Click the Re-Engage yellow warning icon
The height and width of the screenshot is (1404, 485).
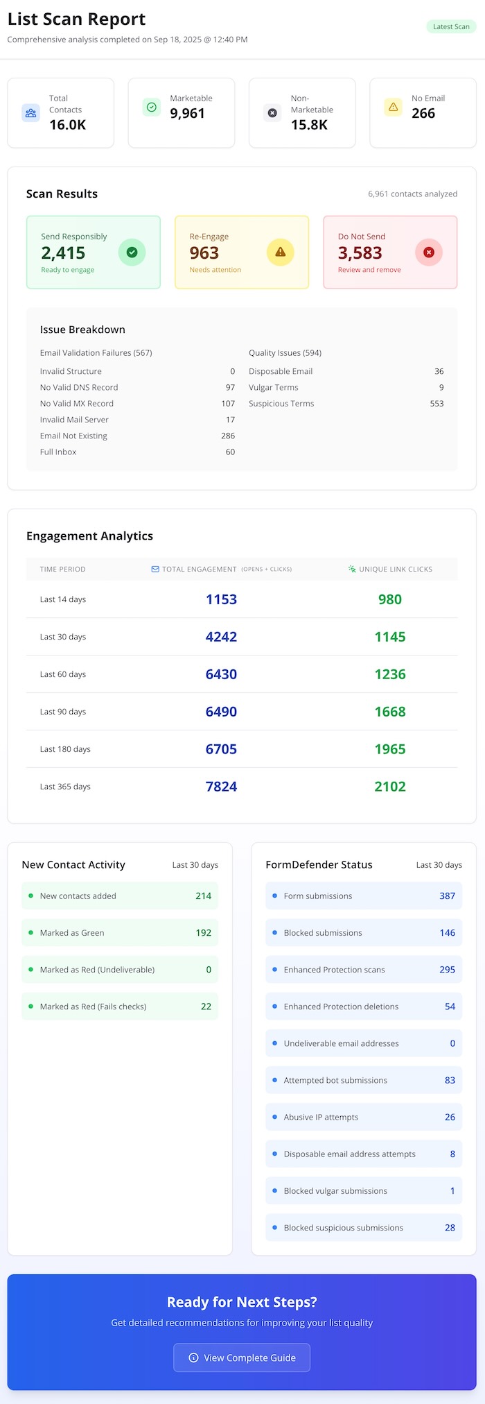click(x=280, y=252)
